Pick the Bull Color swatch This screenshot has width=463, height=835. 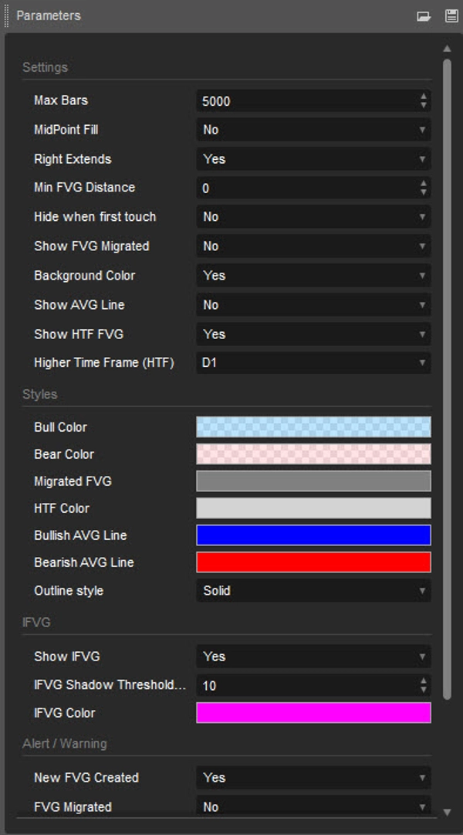(x=313, y=427)
